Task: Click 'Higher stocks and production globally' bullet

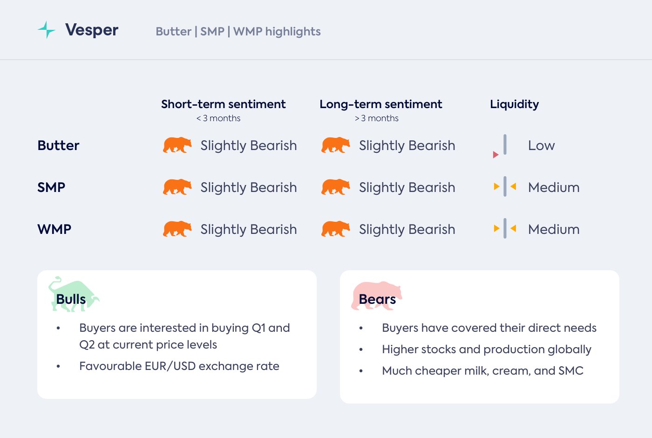Action: [486, 349]
